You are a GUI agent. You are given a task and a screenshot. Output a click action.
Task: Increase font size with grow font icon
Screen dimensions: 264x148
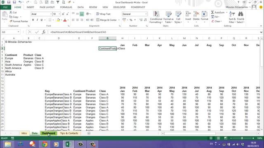63,14
